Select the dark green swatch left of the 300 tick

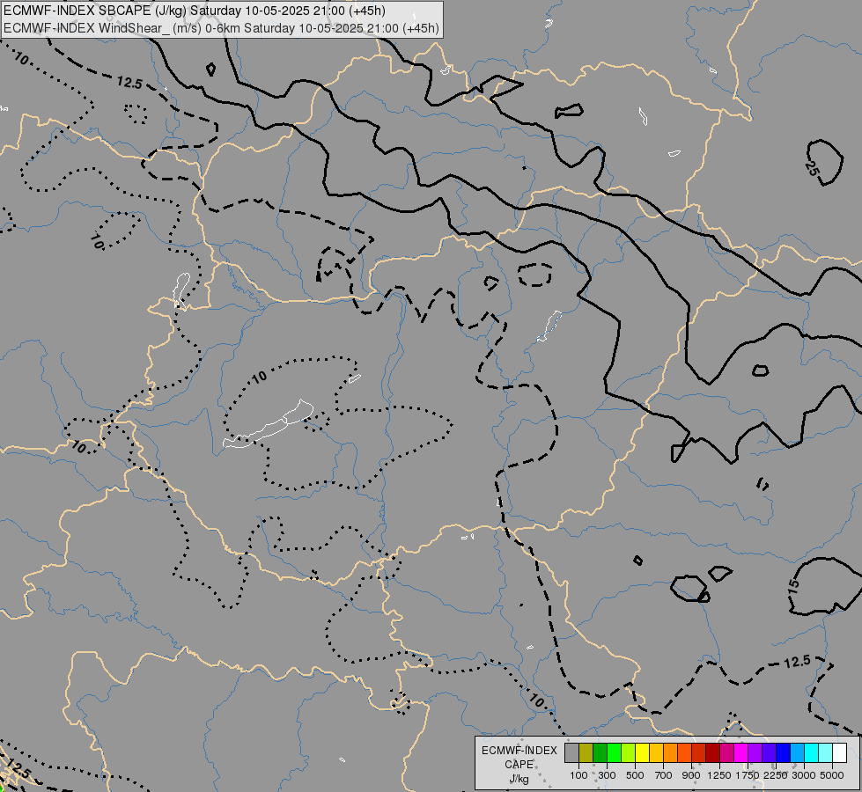tap(600, 752)
